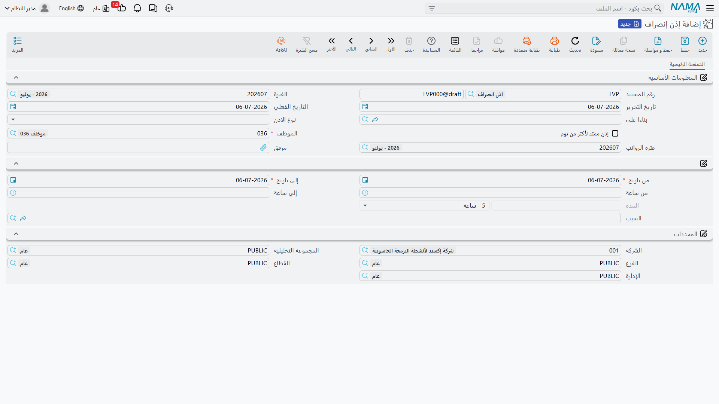Collapse المعلومات الأساسية section
Image resolution: width=719 pixels, height=404 pixels.
[x=16, y=77]
